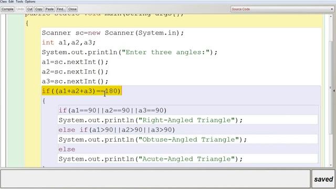The width and height of the screenshot is (336, 189).
Task: Click the "saved" status indicator
Action: 323,179
